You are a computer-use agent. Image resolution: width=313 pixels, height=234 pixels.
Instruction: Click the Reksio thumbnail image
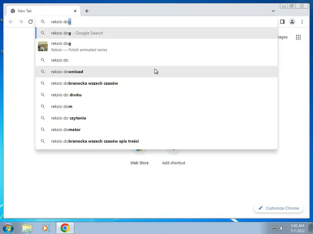pyautogui.click(x=43, y=46)
